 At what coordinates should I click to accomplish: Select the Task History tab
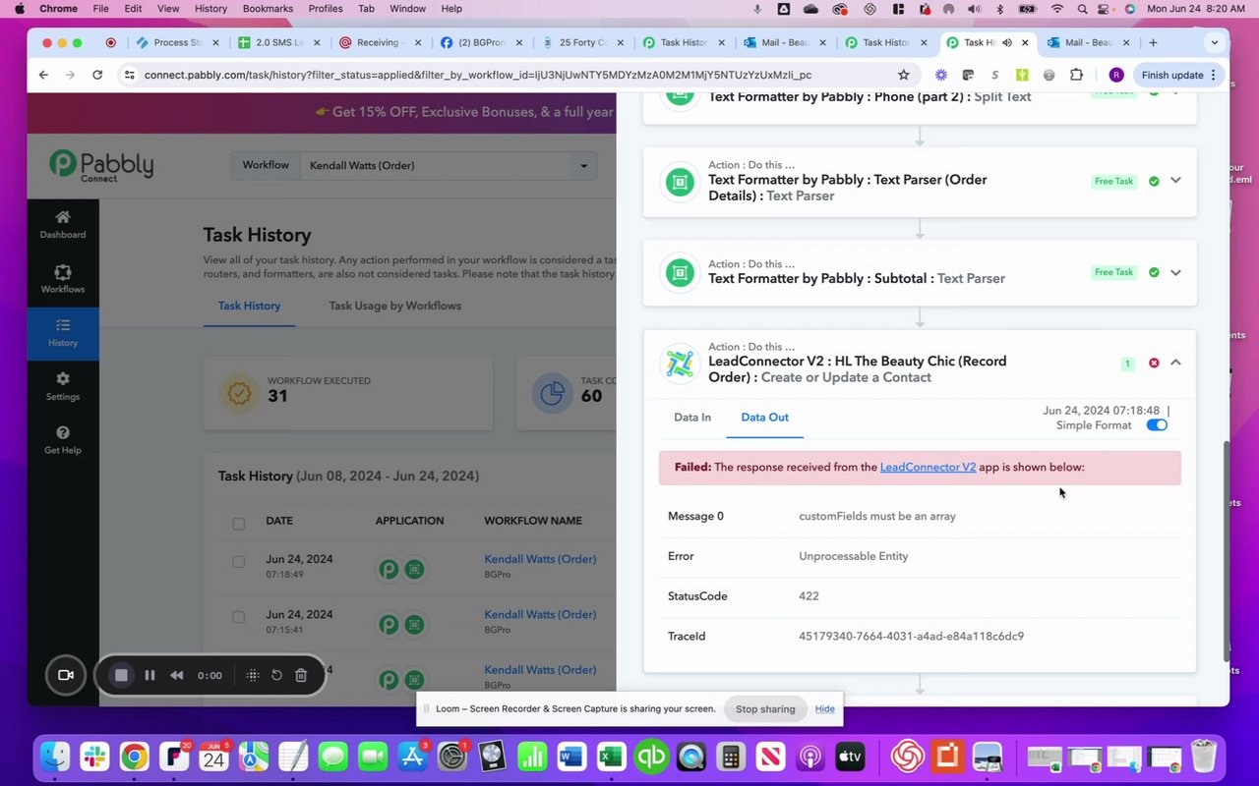[x=249, y=306]
